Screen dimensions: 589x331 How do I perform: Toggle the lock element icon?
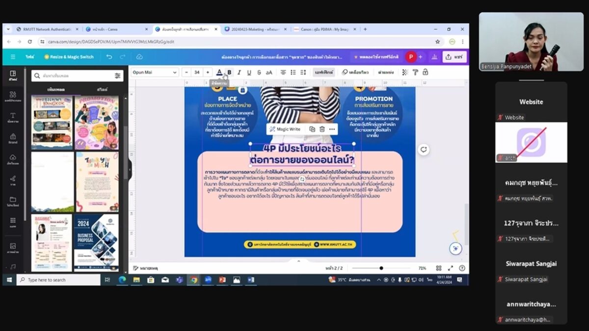(x=425, y=72)
